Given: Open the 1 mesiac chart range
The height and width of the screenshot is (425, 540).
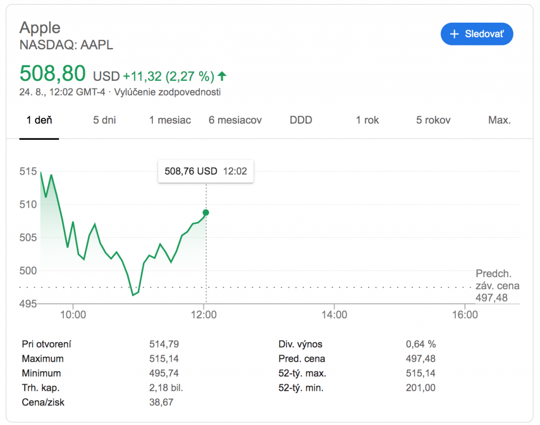Looking at the screenshot, I should 170,120.
